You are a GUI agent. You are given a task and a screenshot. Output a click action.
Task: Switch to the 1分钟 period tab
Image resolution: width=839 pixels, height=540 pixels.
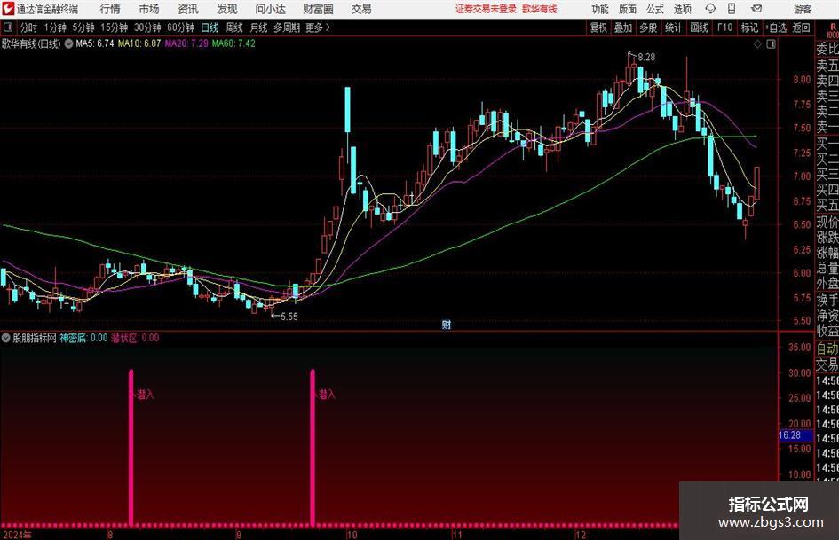pos(54,27)
